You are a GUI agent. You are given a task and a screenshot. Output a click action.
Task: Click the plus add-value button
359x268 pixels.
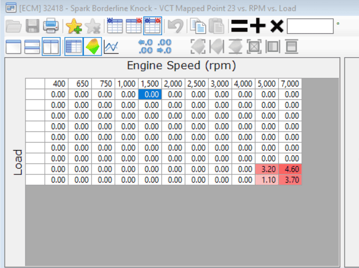258,26
